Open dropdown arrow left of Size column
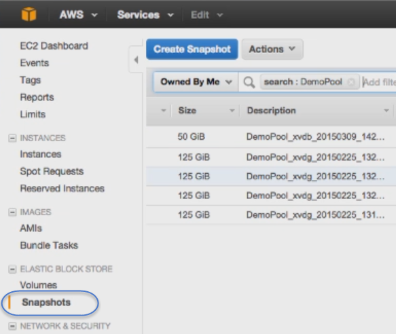This screenshot has height=334, width=396. 164,111
